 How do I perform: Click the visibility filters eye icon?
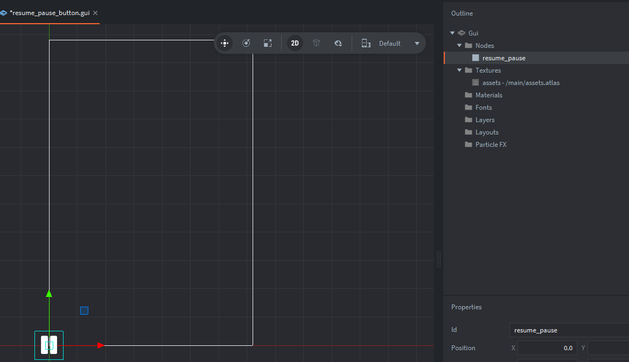point(338,43)
